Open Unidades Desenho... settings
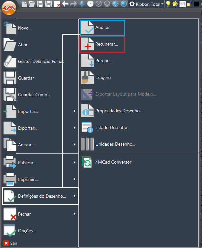Image resolution: width=202 pixels, height=248 pixels. click(139, 144)
